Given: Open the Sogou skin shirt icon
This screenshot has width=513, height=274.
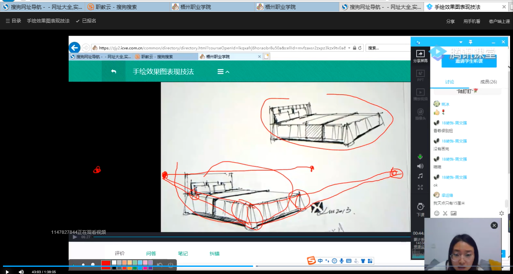Looking at the screenshot, I should [x=363, y=261].
